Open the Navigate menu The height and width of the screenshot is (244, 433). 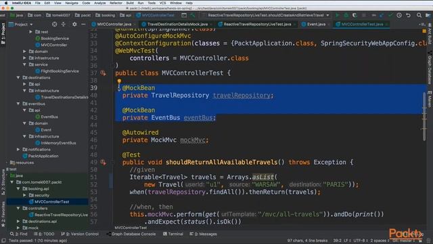tap(72, 3)
